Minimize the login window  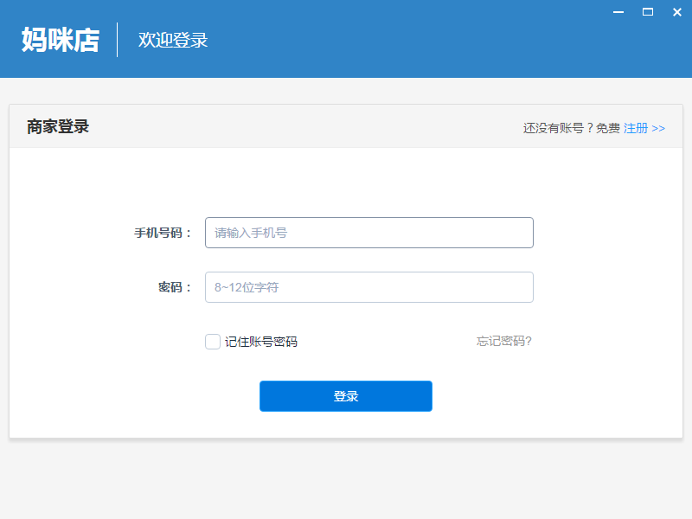(x=618, y=11)
